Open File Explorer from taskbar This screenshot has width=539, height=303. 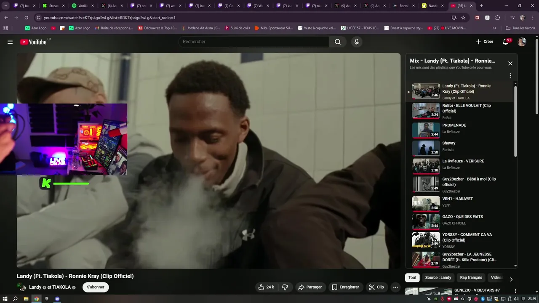(26, 299)
